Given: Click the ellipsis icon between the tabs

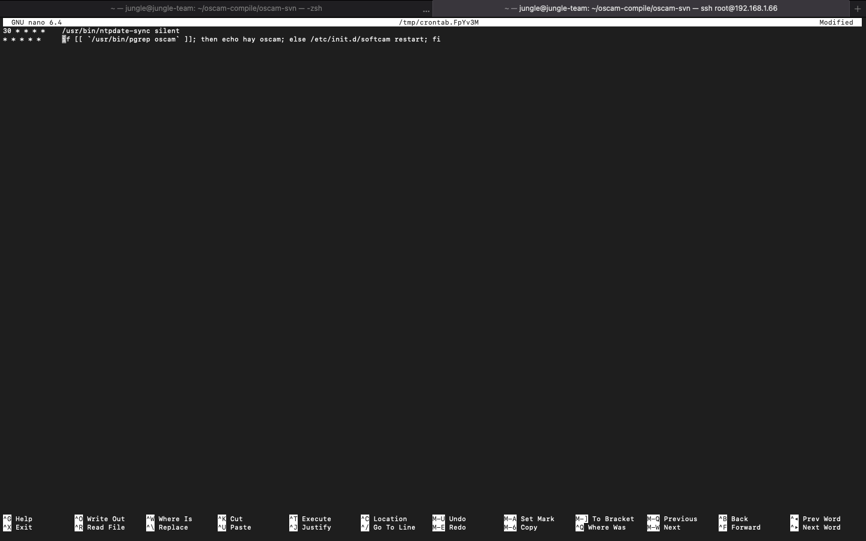Looking at the screenshot, I should click(x=426, y=10).
